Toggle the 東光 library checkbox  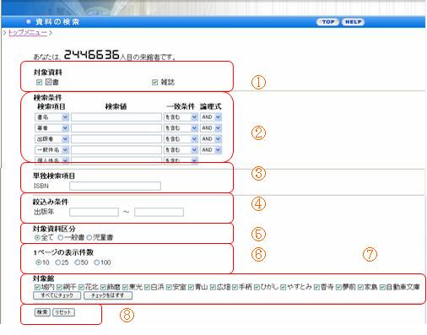click(x=125, y=287)
